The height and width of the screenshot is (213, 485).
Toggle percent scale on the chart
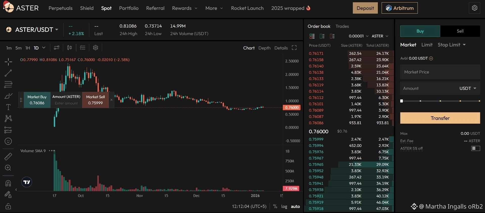click(x=275, y=206)
